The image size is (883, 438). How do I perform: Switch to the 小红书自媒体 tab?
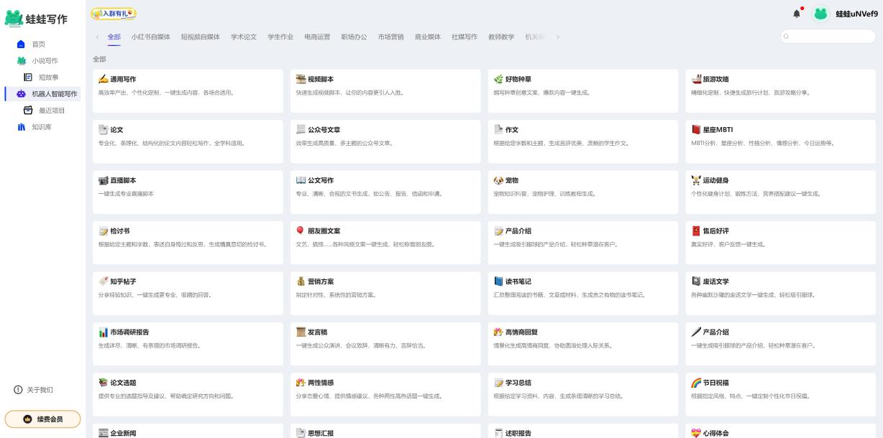[x=150, y=37]
